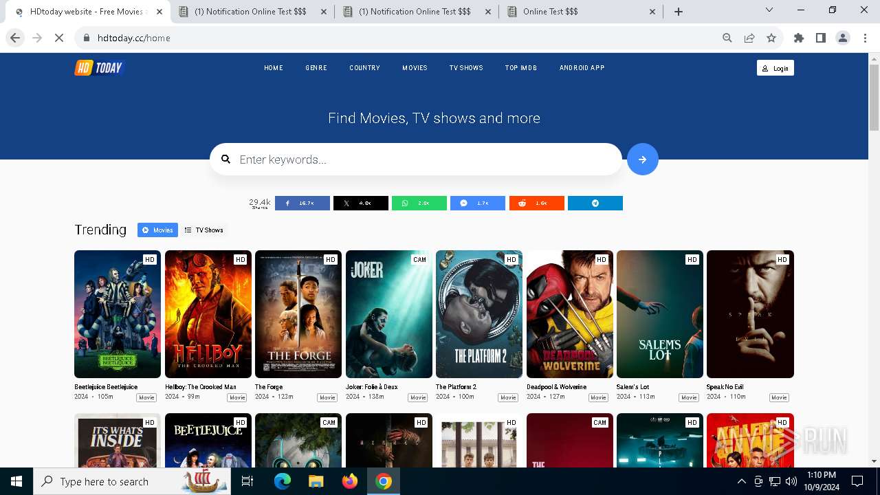Click the It's What's Inside poster
The image size is (880, 495).
tap(118, 441)
